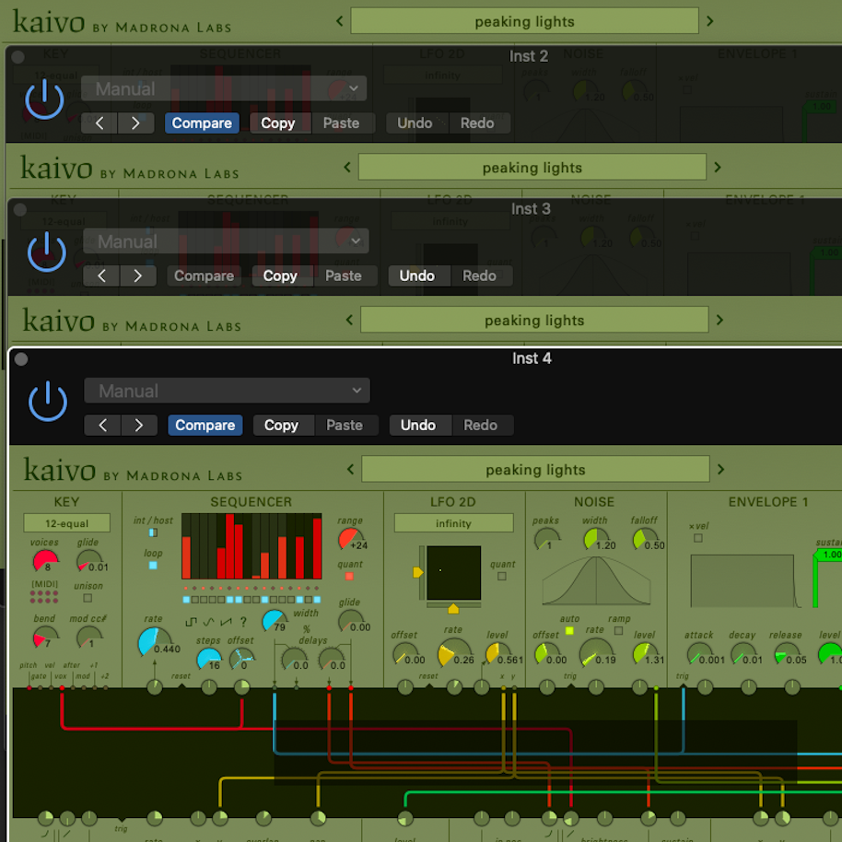Click the sequencer steps knob
Image resolution: width=842 pixels, height=842 pixels.
pos(209,659)
